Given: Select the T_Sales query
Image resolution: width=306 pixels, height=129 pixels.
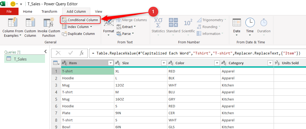Looking at the screenshot, I should coord(25,59).
